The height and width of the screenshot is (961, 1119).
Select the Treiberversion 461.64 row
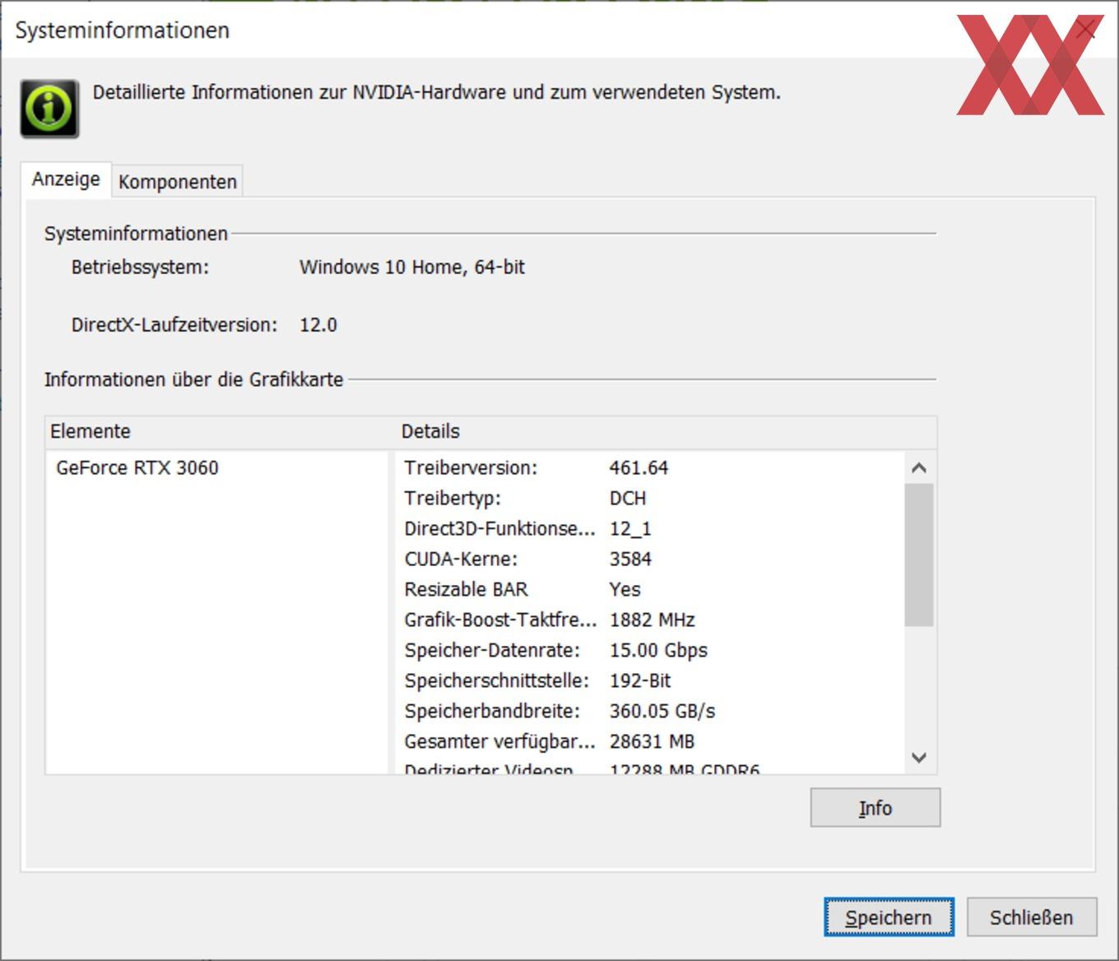[x=650, y=468]
